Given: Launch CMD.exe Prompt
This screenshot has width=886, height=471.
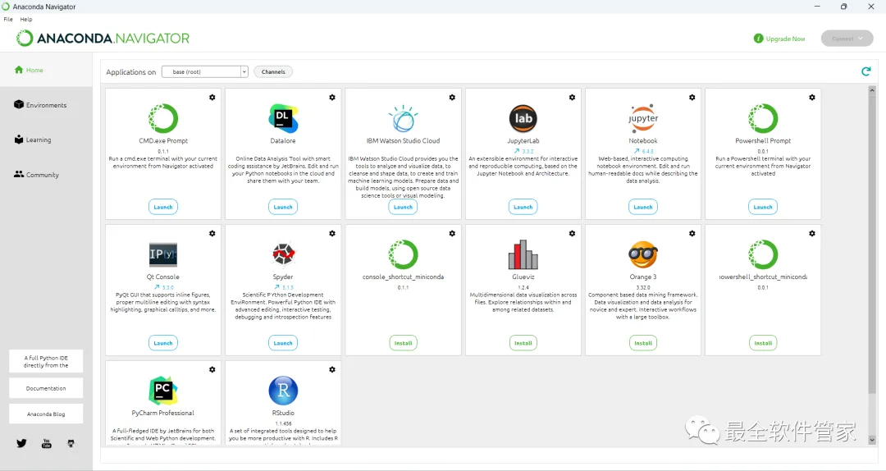Looking at the screenshot, I should pos(162,207).
